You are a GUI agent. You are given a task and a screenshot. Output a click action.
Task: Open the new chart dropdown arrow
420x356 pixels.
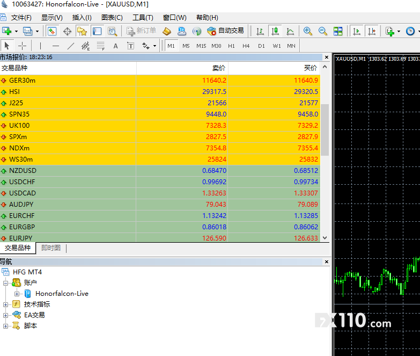[x=16, y=31]
